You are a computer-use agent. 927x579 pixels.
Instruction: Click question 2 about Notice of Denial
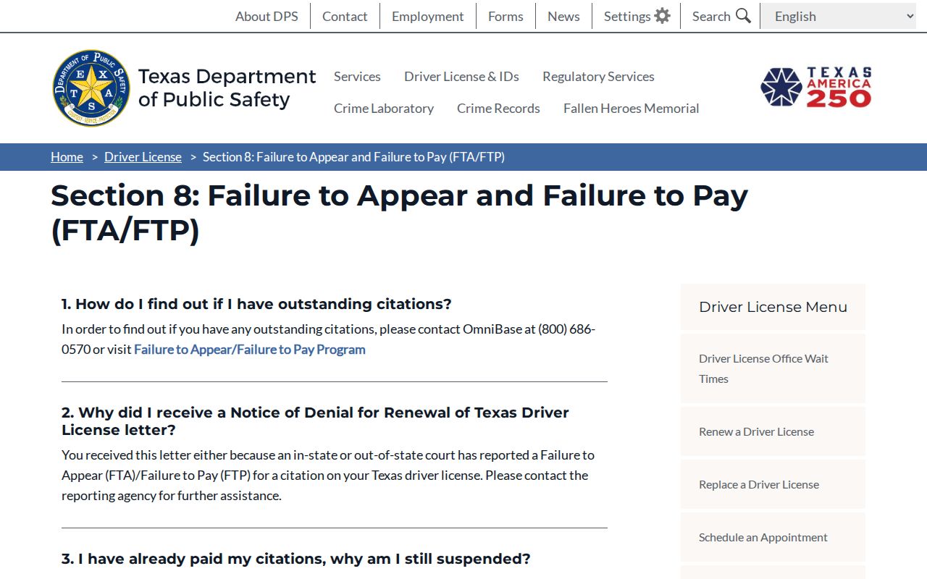point(315,421)
